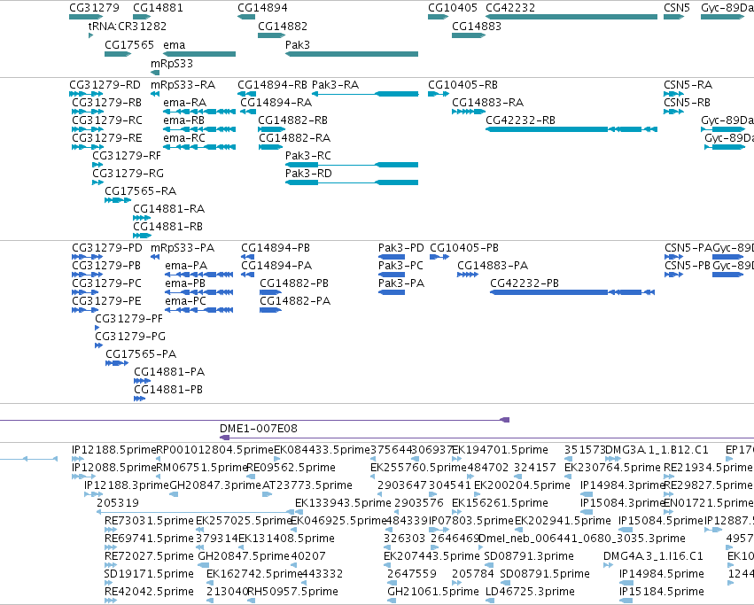754x605 pixels.
Task: Click transcript Pak3-RD
Action: [x=308, y=173]
